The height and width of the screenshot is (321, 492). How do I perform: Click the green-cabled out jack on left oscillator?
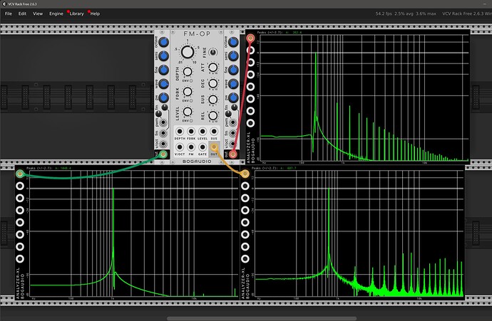click(x=163, y=154)
